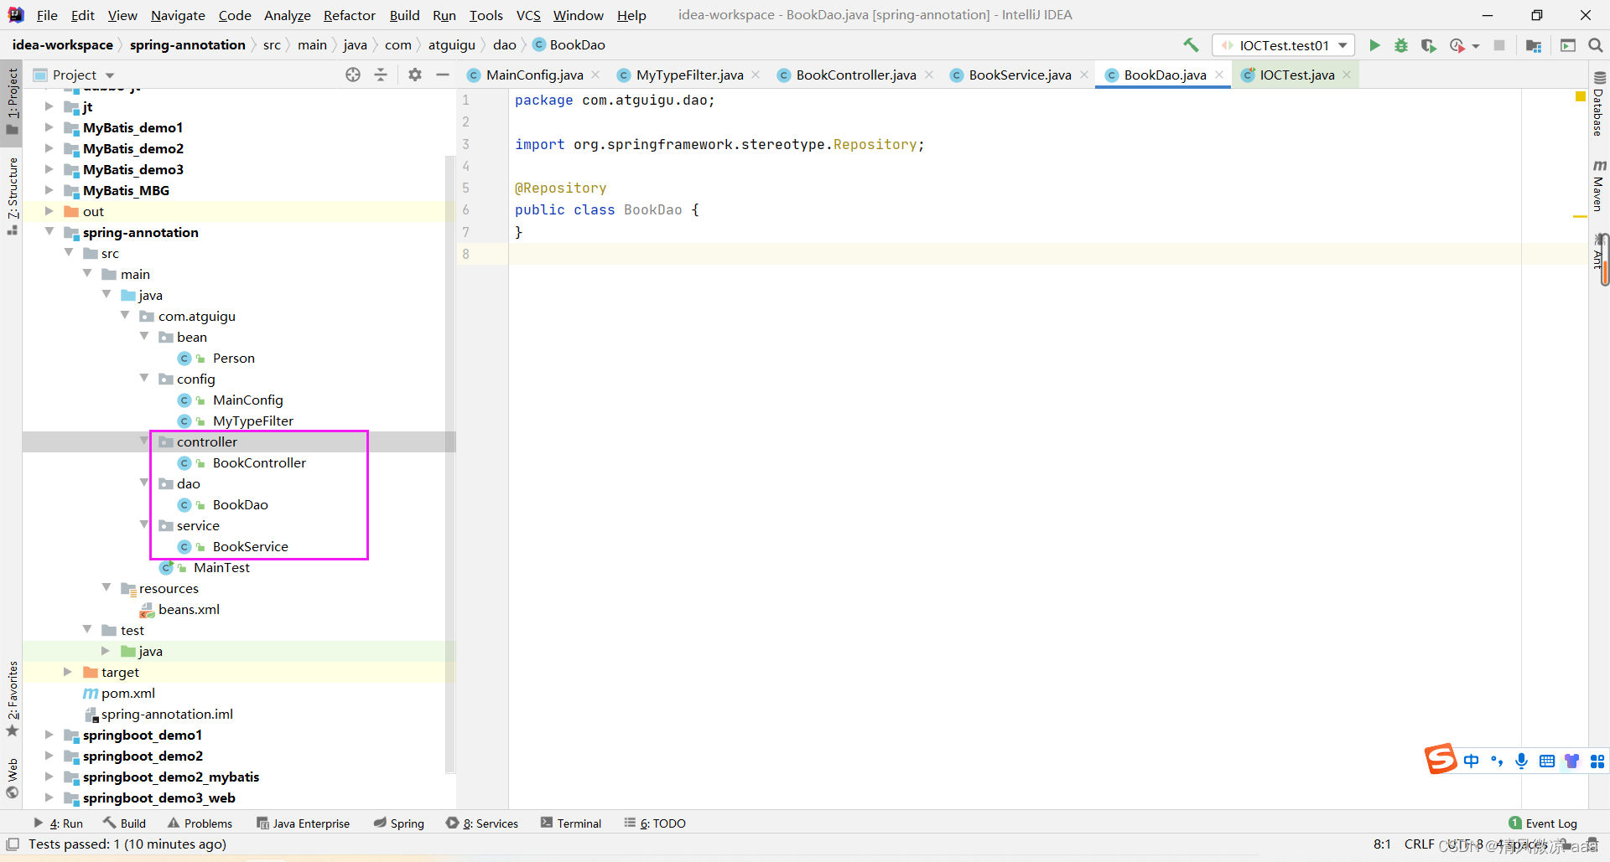Switch to IOCTest.java tab
Screen dimensions: 1610x862
1296,75
